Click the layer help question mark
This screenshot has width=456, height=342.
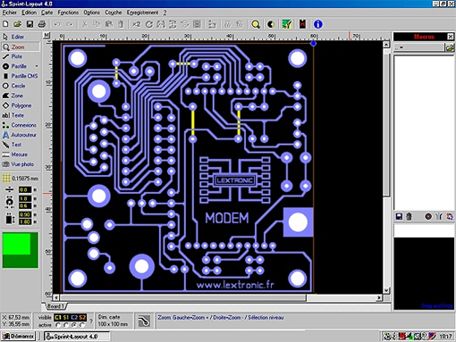point(91,321)
